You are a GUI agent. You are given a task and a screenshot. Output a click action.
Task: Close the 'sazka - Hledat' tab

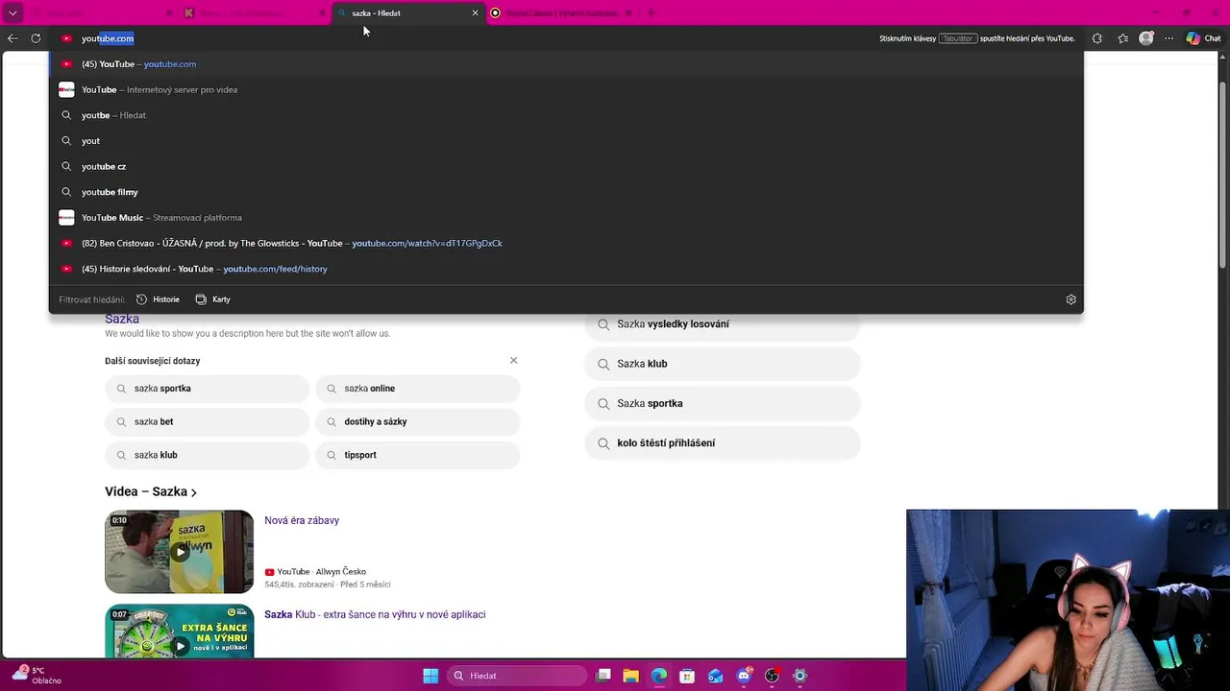[475, 12]
